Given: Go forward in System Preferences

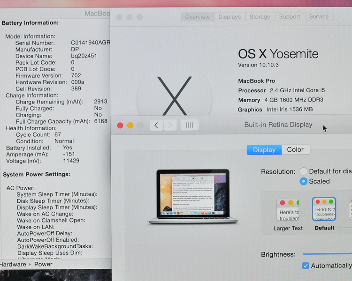Looking at the screenshot, I should [170, 125].
